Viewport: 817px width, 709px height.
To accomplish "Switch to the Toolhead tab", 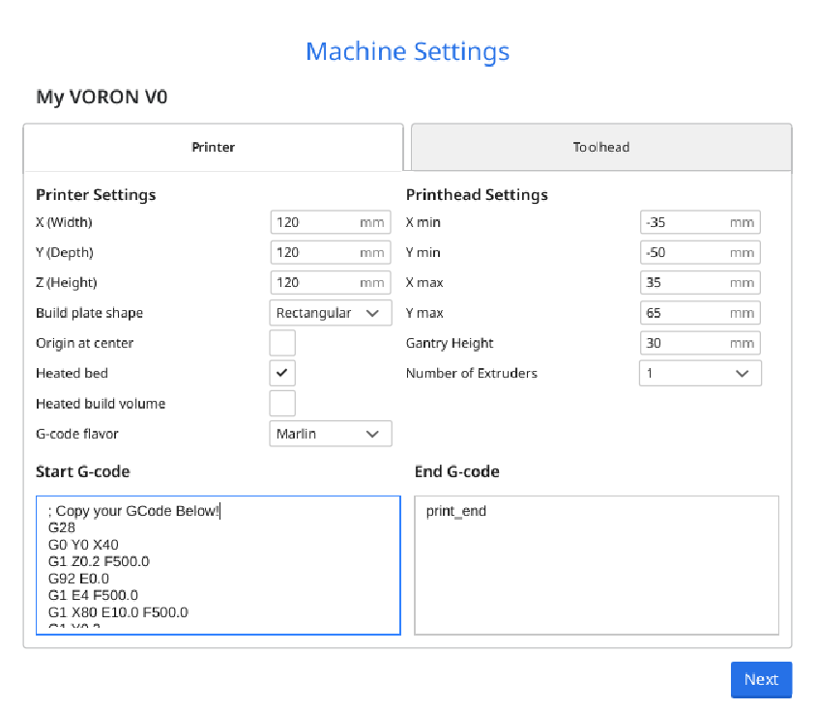I will 600,147.
